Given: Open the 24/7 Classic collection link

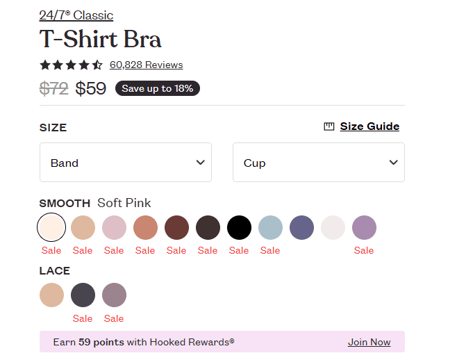Looking at the screenshot, I should tap(76, 15).
